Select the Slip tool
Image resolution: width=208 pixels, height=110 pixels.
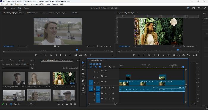click(83, 77)
